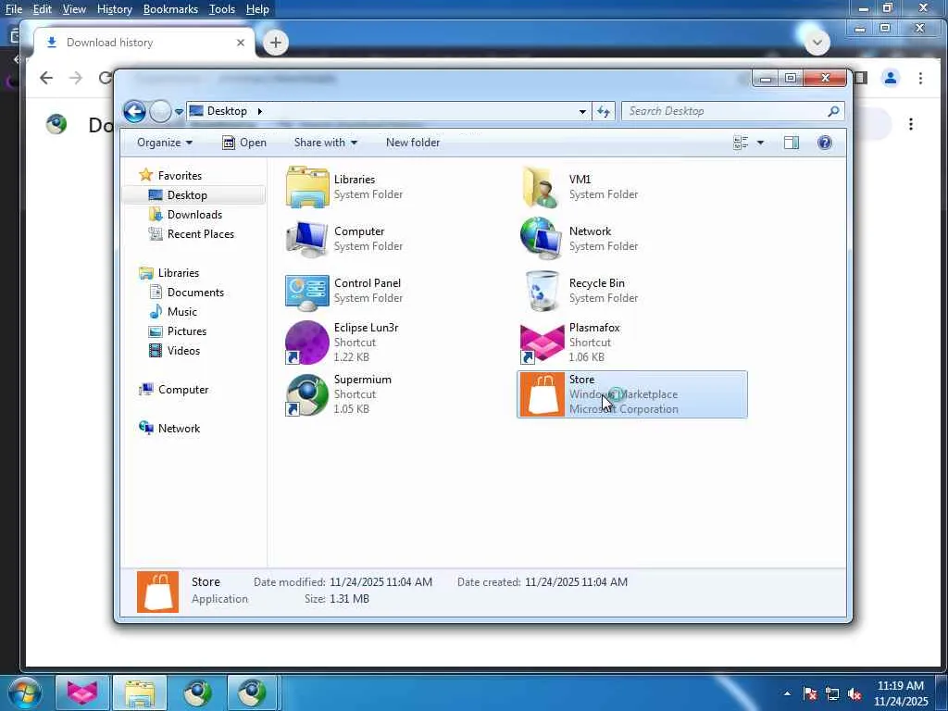The width and height of the screenshot is (948, 711).
Task: Open Plasmafox from the taskbar
Action: 82,692
